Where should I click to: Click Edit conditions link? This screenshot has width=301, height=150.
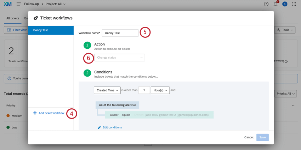pos(112,127)
